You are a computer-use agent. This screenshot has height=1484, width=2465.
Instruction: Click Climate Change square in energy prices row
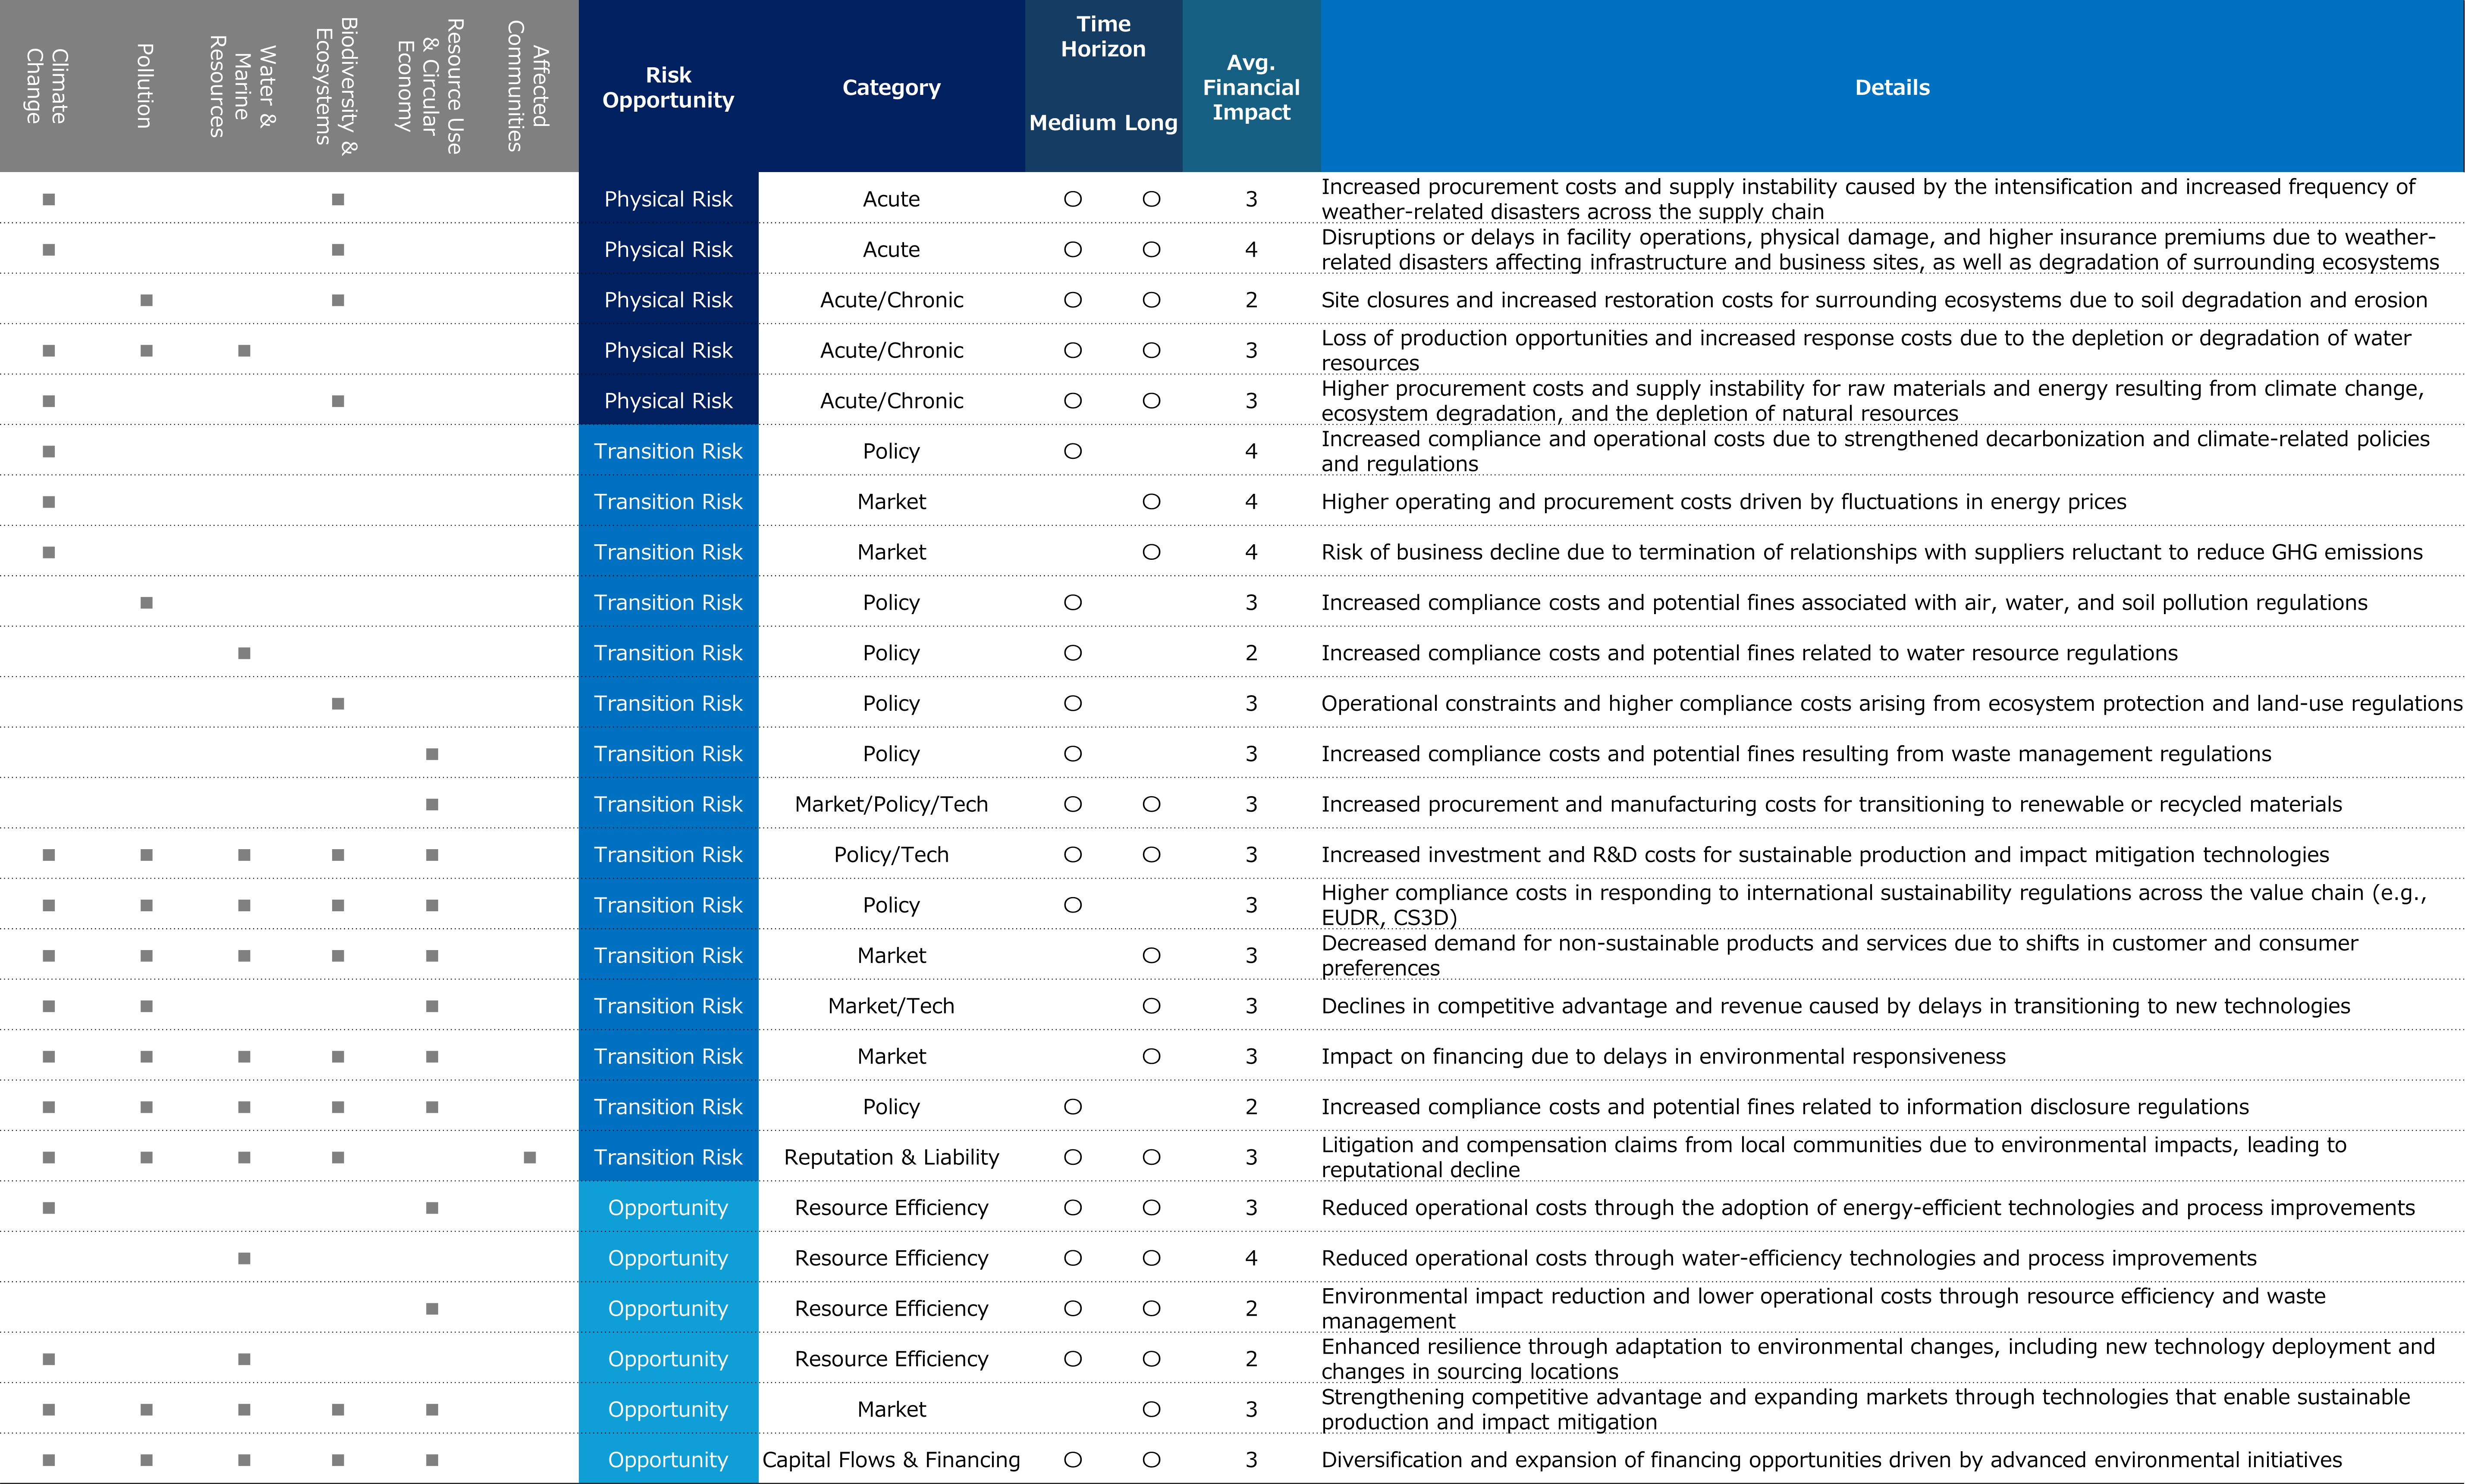click(49, 502)
